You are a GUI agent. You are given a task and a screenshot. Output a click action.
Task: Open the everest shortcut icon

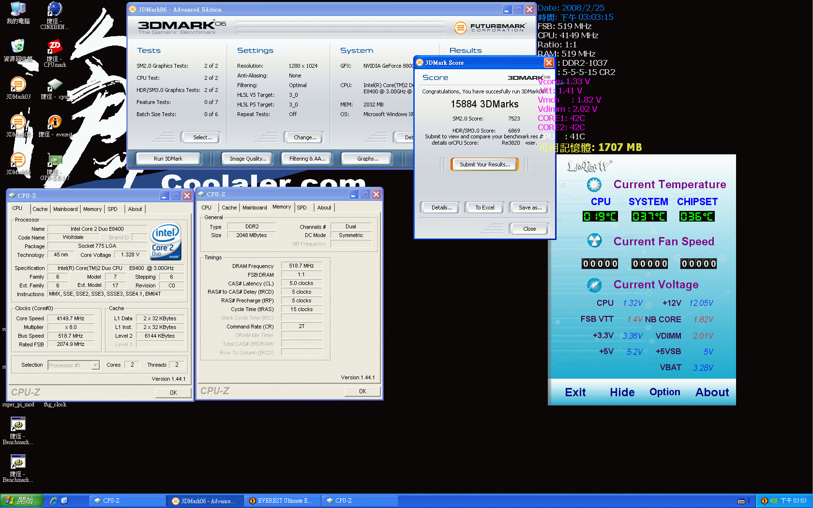[54, 126]
